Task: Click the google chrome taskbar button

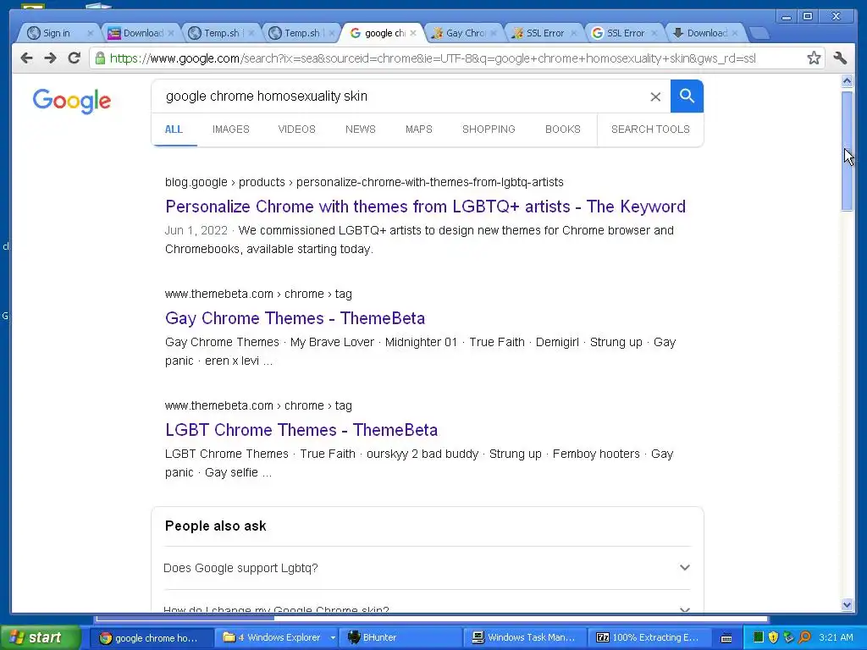Action: (x=152, y=637)
